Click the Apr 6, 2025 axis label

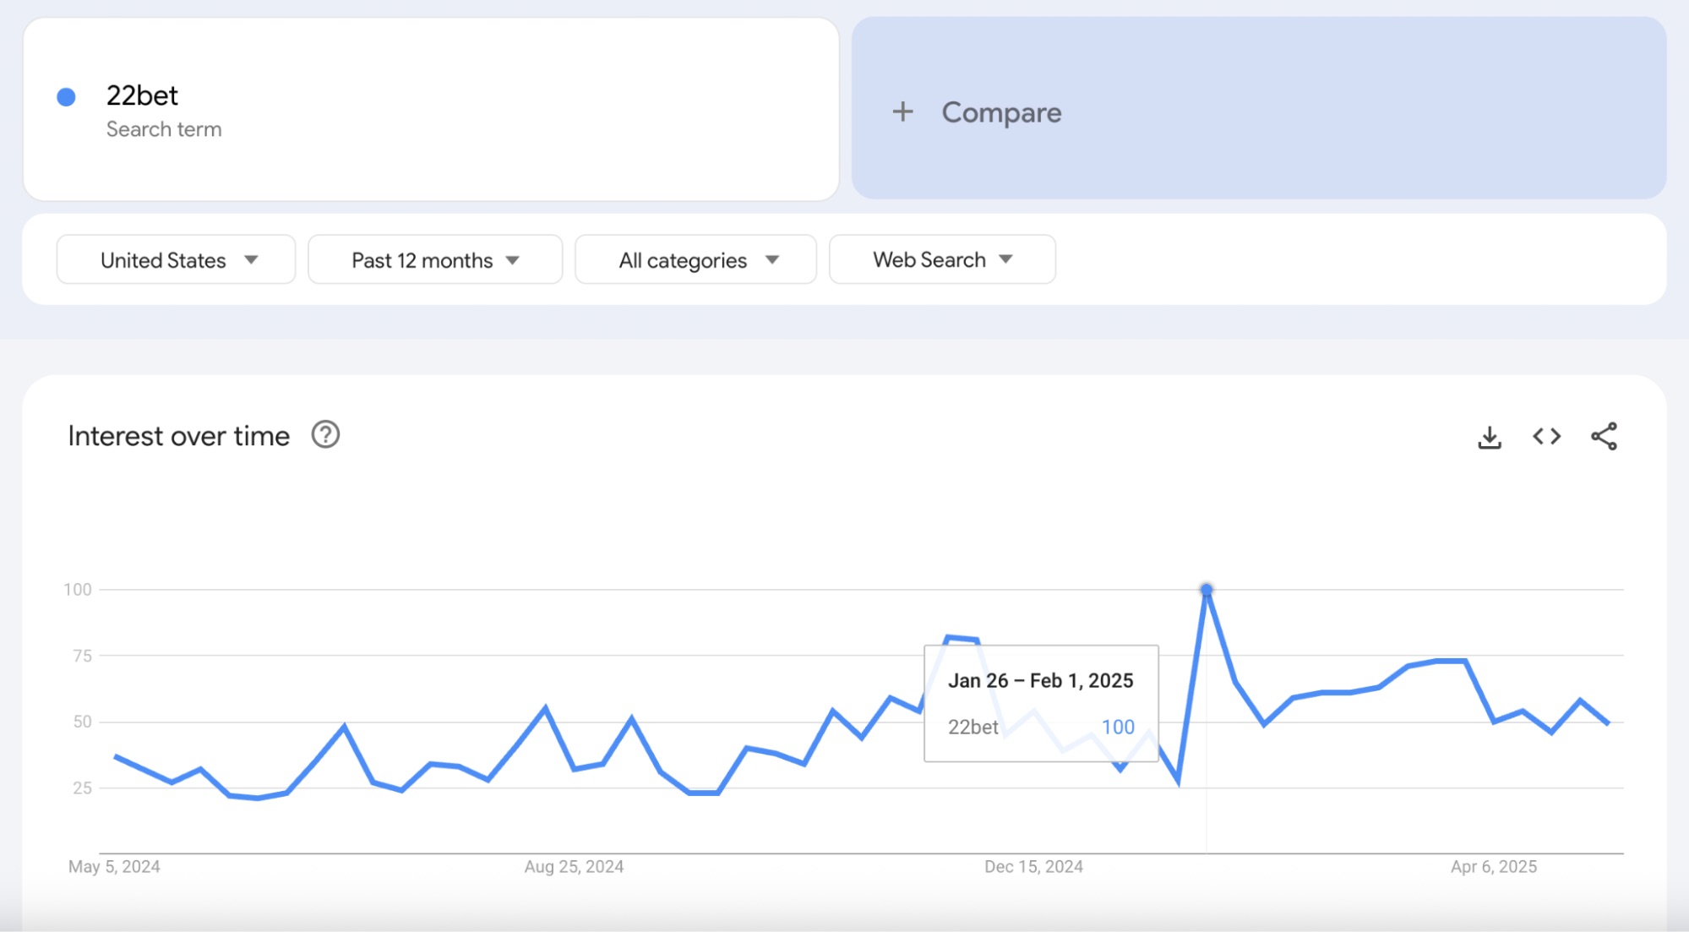pyautogui.click(x=1494, y=866)
